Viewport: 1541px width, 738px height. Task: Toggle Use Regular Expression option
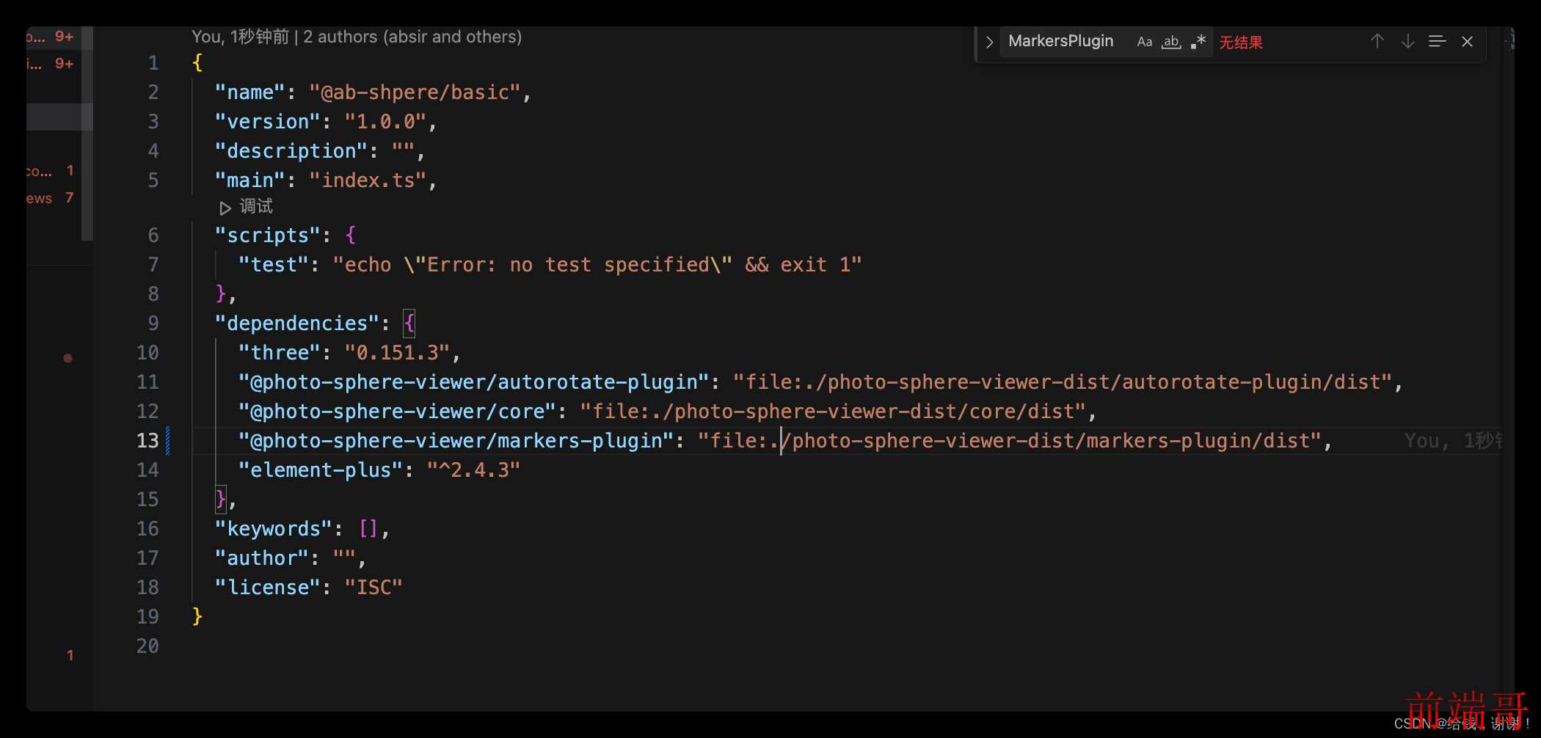[1198, 42]
